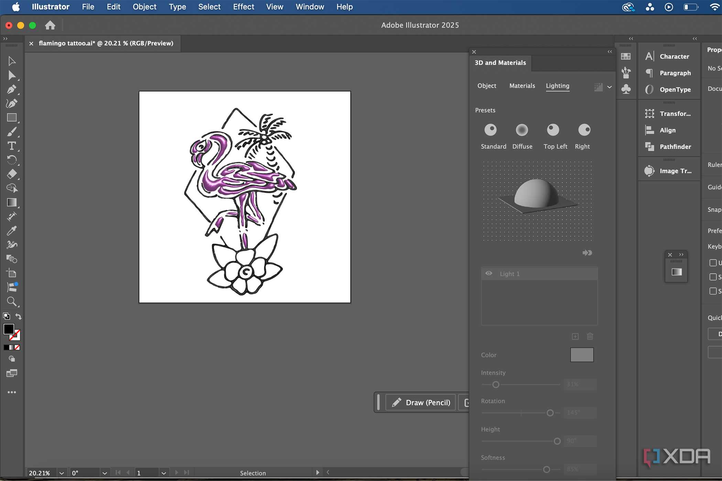Toggle Light 1 visibility eye
The width and height of the screenshot is (722, 481).
click(489, 273)
